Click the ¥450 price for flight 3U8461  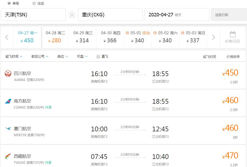pyautogui.click(x=230, y=73)
